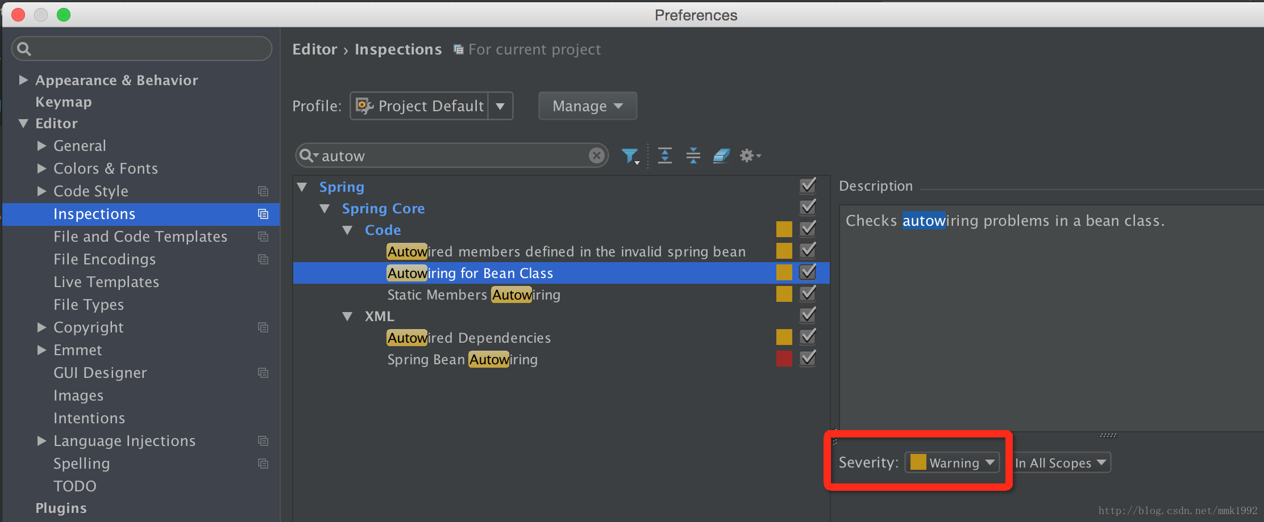
Task: Uncheck Spring Bean Autowiring inspection
Action: tap(808, 359)
